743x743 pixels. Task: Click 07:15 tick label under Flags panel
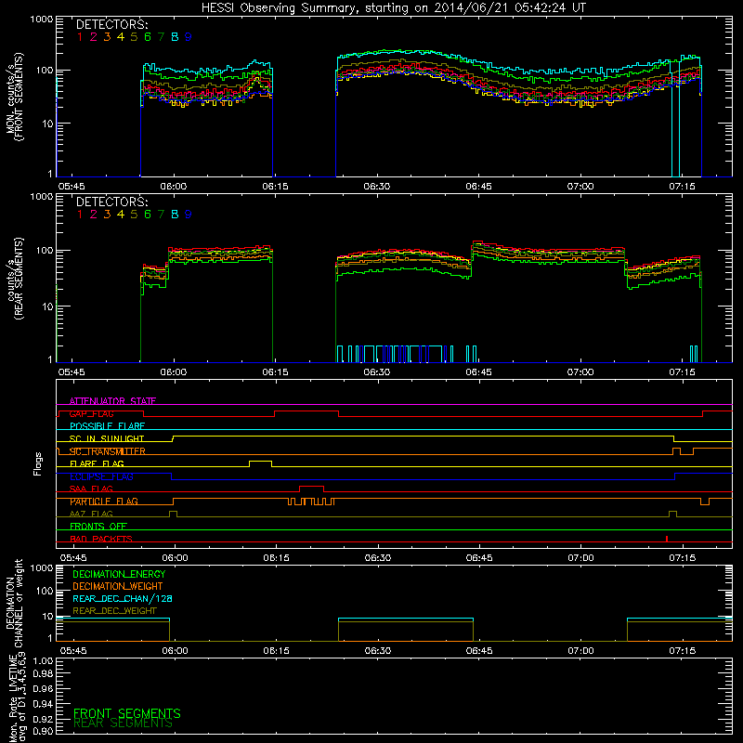coord(683,558)
